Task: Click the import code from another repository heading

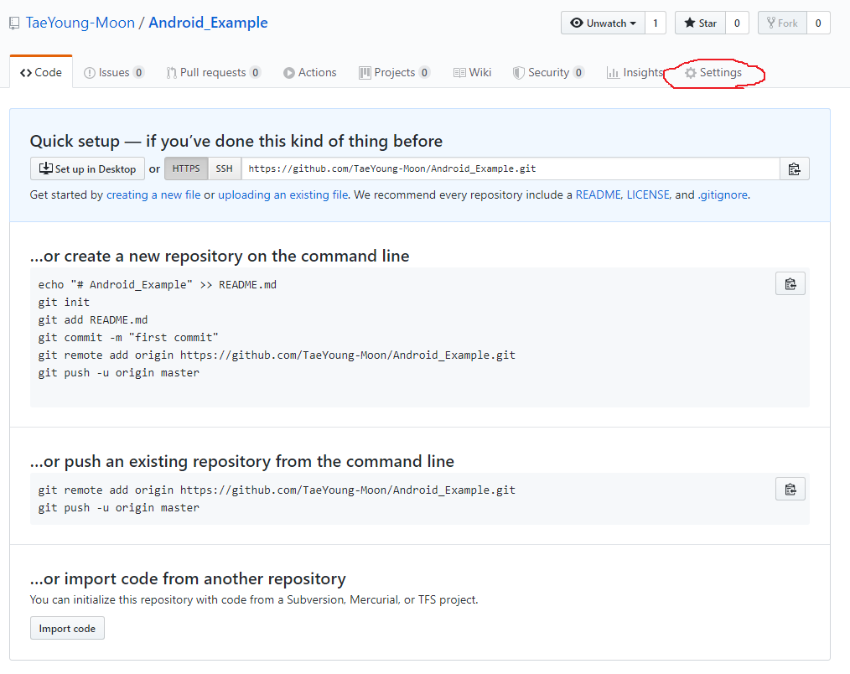Action: tap(188, 578)
